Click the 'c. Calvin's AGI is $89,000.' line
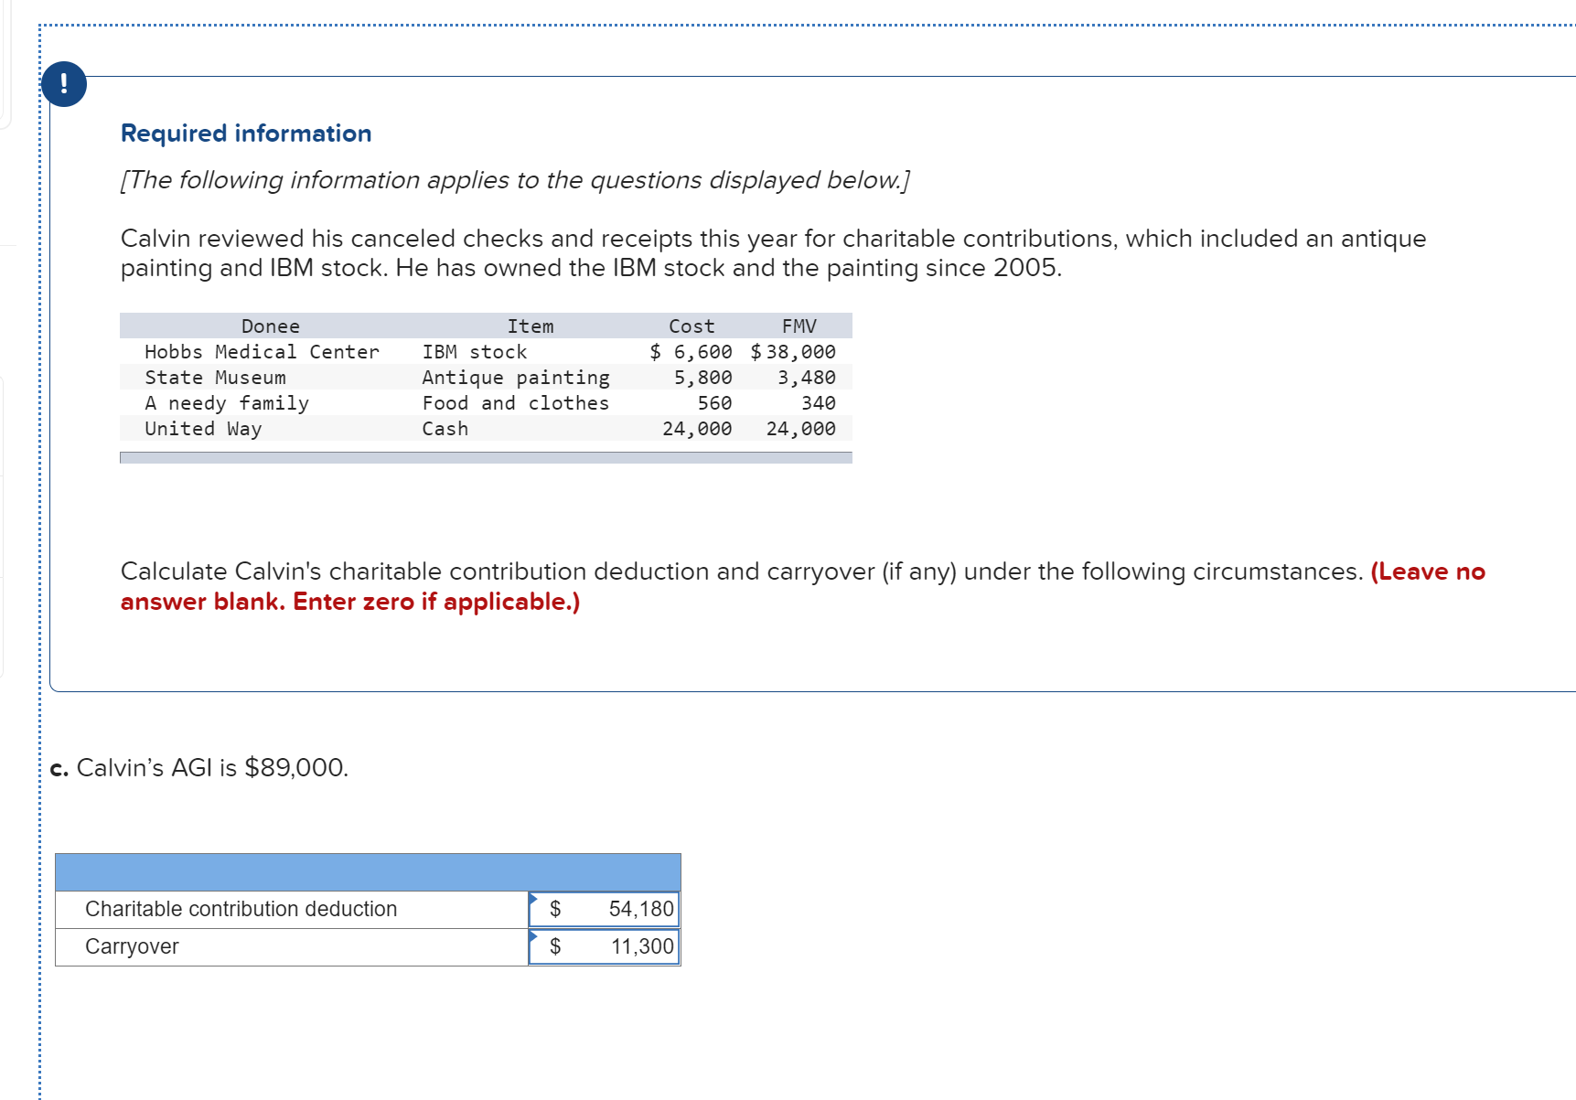The image size is (1576, 1100). [x=199, y=767]
